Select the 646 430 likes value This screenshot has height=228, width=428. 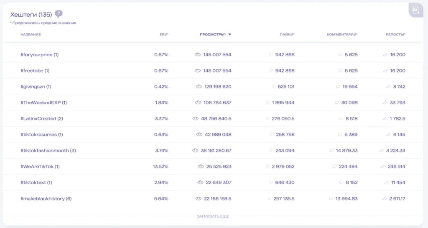point(285,183)
